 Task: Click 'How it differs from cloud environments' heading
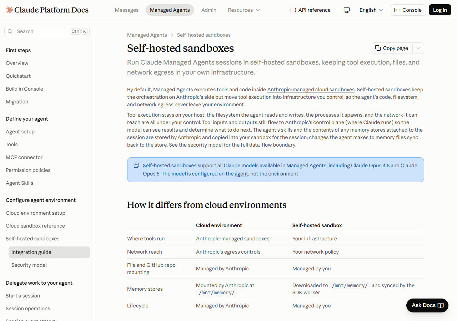tap(207, 205)
